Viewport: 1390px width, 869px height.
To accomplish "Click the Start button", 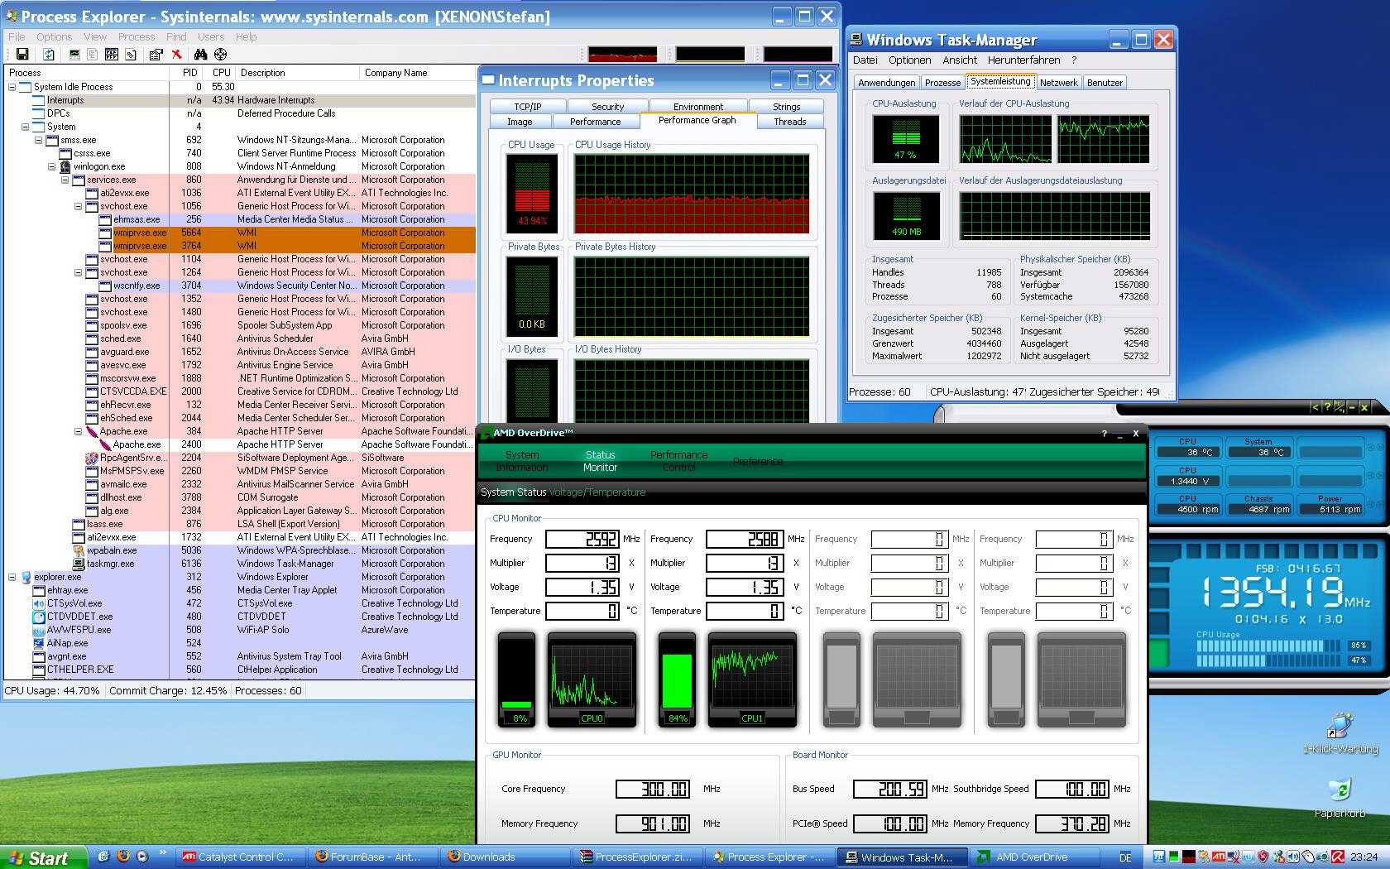I will click(x=43, y=857).
